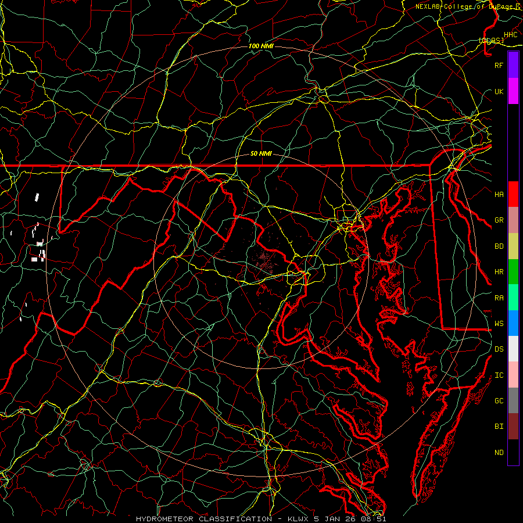
Task: Click the HA legend label
Action: pyautogui.click(x=499, y=194)
